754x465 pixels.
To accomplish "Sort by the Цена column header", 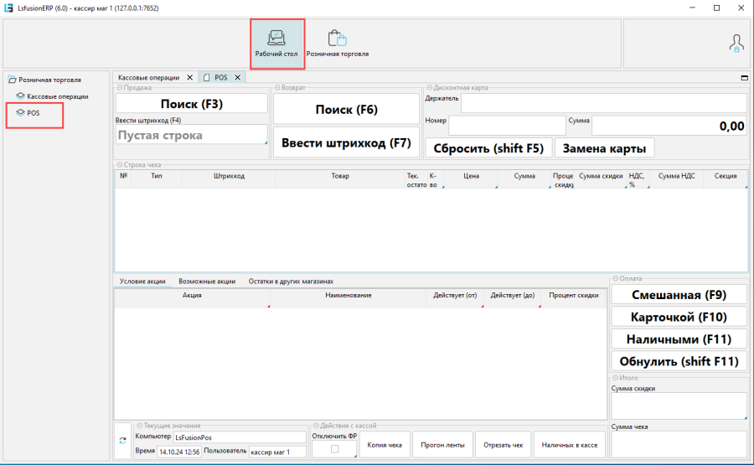I will click(x=471, y=177).
